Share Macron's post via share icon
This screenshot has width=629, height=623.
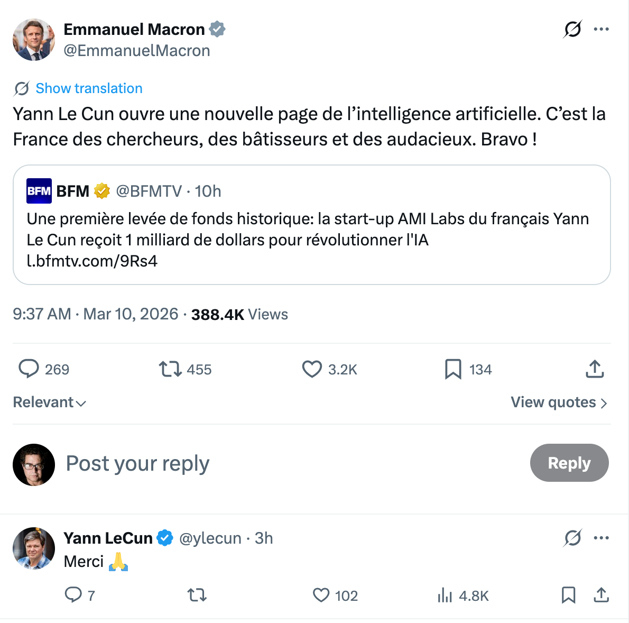[x=595, y=369]
